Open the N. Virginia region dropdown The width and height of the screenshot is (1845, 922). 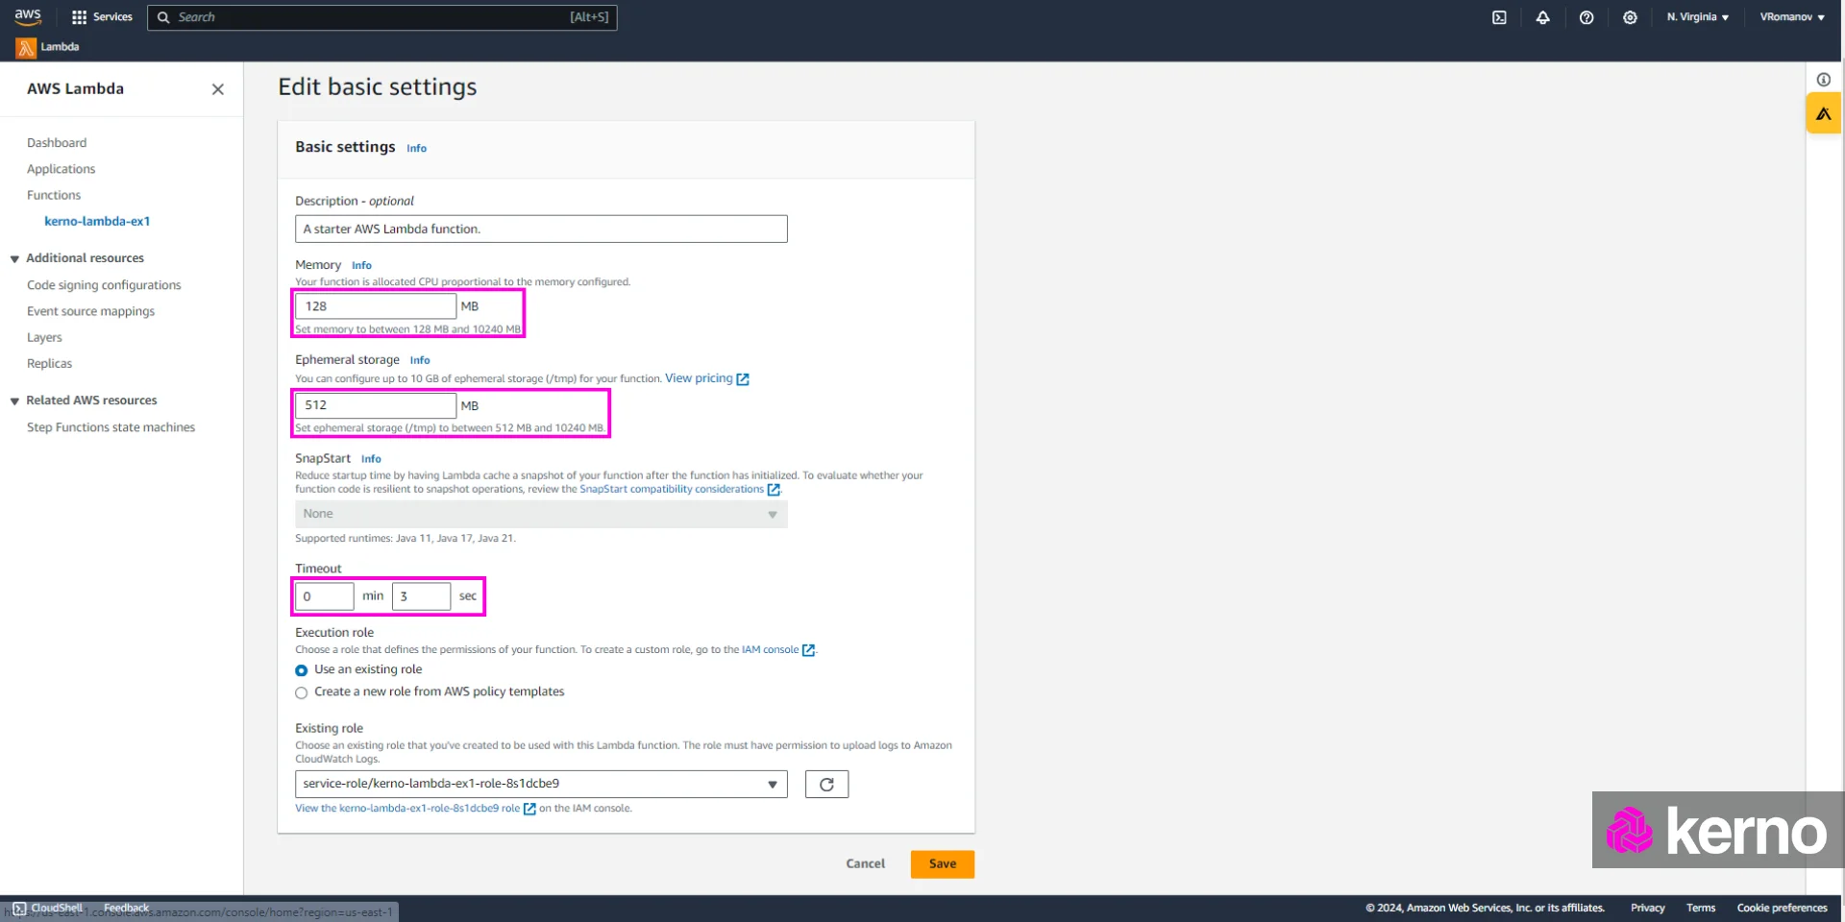tap(1697, 17)
